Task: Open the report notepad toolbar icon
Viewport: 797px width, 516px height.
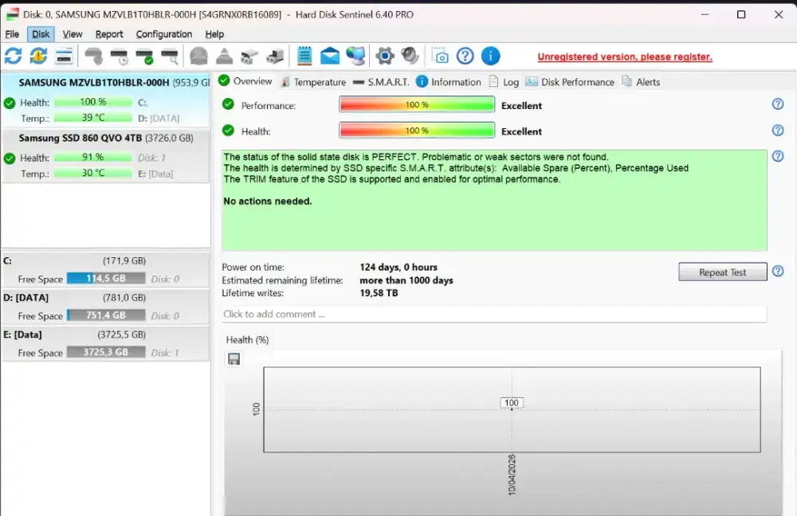Action: click(x=304, y=56)
